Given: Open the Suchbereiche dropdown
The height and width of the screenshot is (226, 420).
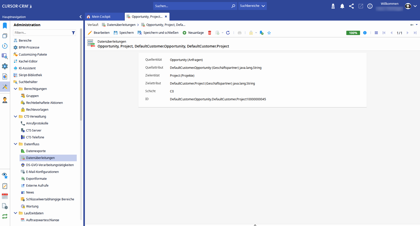Looking at the screenshot, I should pyautogui.click(x=252, y=6).
